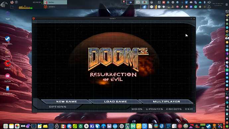Screen dimensions: 229x129
Task: Click the DOOM 3 window title-bar icon
Action: [34, 18]
